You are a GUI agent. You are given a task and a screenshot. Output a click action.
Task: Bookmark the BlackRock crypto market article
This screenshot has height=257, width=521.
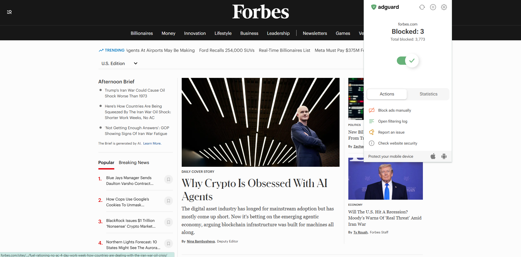coord(168,222)
